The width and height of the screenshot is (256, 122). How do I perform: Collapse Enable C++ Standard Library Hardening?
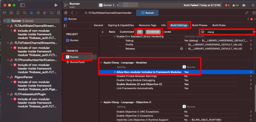114,36
